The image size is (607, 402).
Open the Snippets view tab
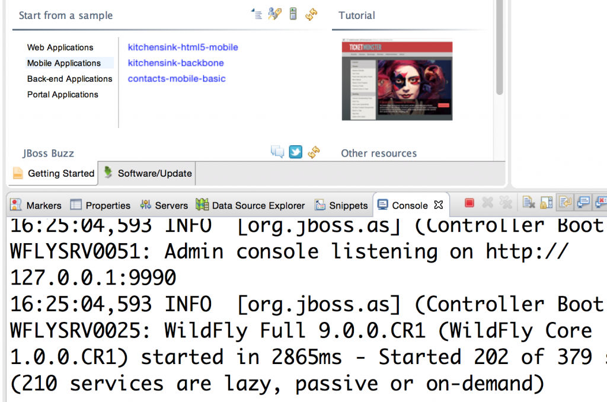pos(341,205)
